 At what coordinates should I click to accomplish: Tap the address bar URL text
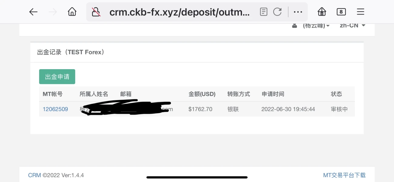click(180, 12)
